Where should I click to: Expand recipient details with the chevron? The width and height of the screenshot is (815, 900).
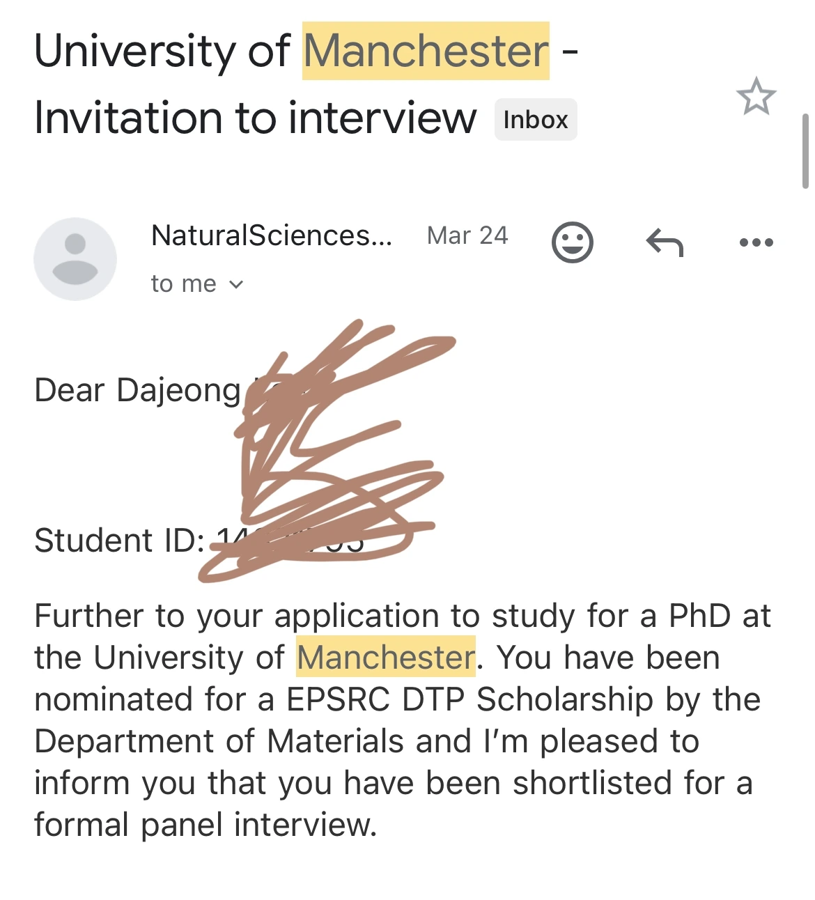(236, 284)
